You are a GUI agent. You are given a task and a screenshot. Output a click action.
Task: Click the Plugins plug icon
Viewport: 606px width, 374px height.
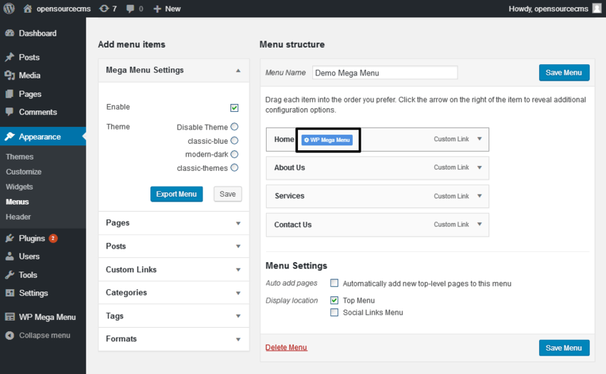[x=10, y=239]
